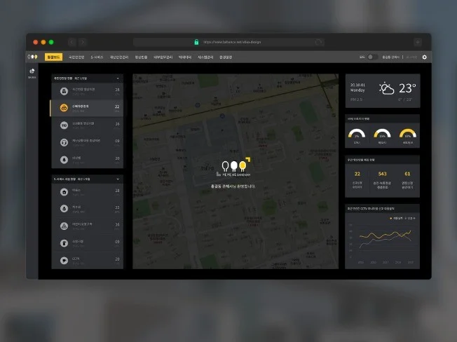The image size is (457, 342).
Task: Open the 환경설정 menu item
Action: 226,57
